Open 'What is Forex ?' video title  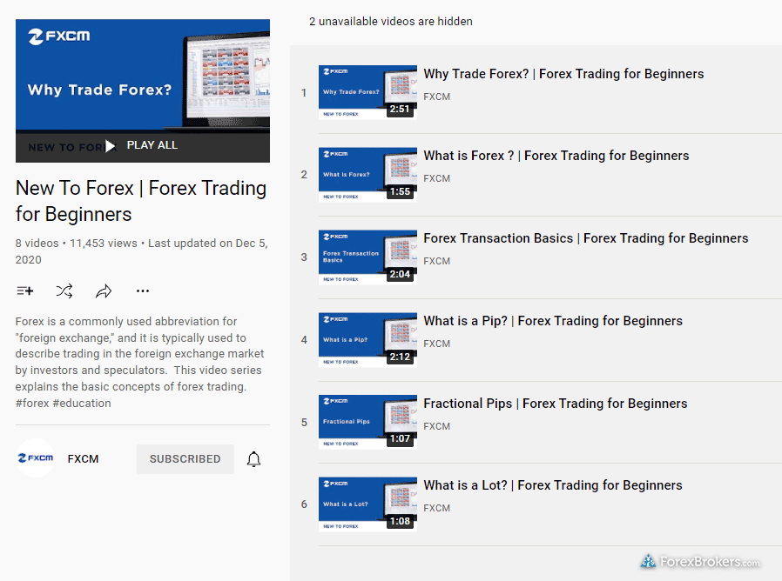pos(556,156)
